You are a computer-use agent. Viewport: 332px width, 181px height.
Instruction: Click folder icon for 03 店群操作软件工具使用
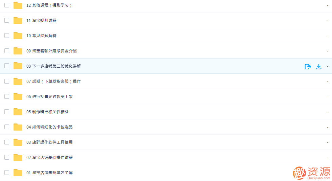18,142
